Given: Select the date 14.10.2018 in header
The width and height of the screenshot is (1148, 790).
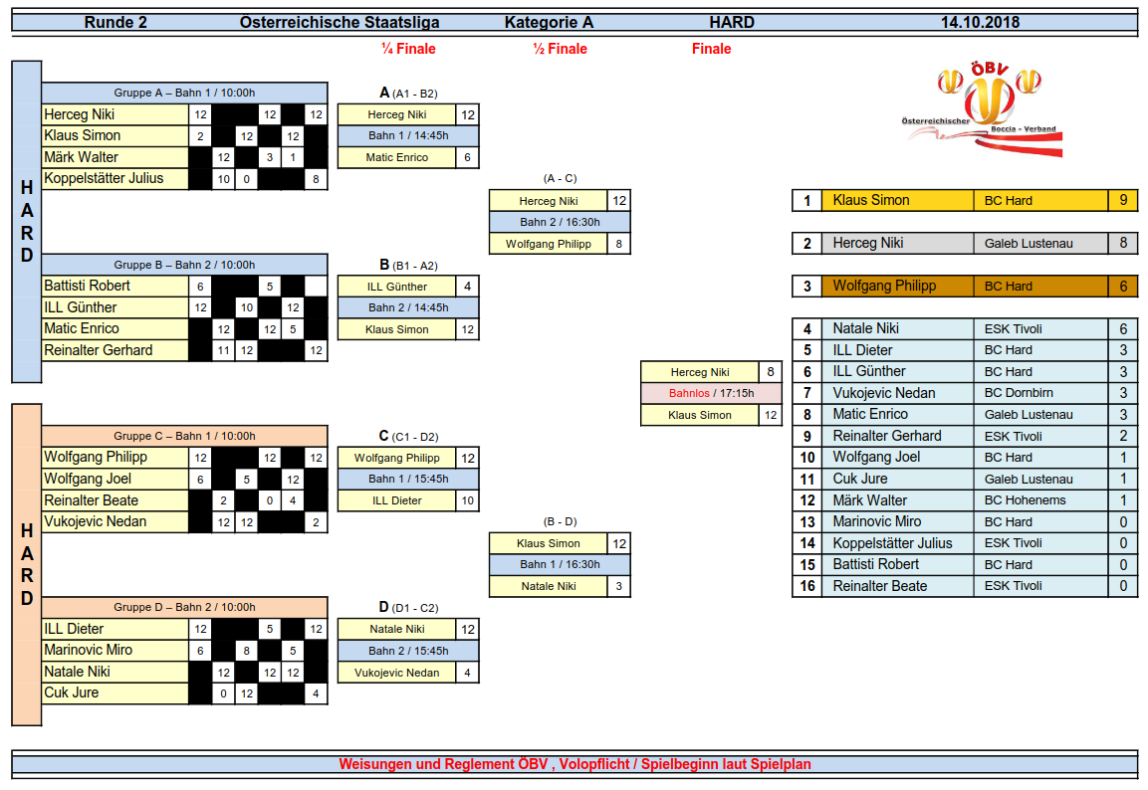Looking at the screenshot, I should click(x=980, y=22).
